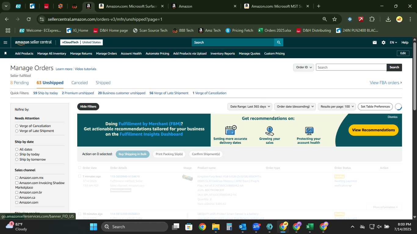Click the bookmark flag icon in navigation bar
Screen dimensions: 417x234
coord(5,53)
